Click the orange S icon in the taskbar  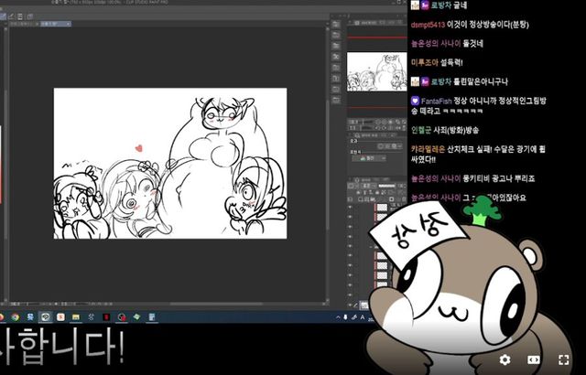click(60, 316)
